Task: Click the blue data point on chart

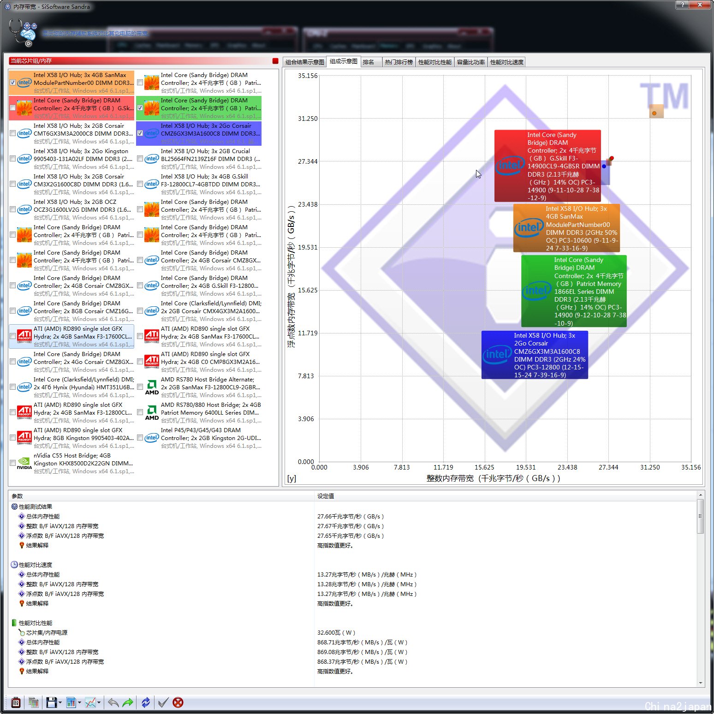Action: click(604, 166)
